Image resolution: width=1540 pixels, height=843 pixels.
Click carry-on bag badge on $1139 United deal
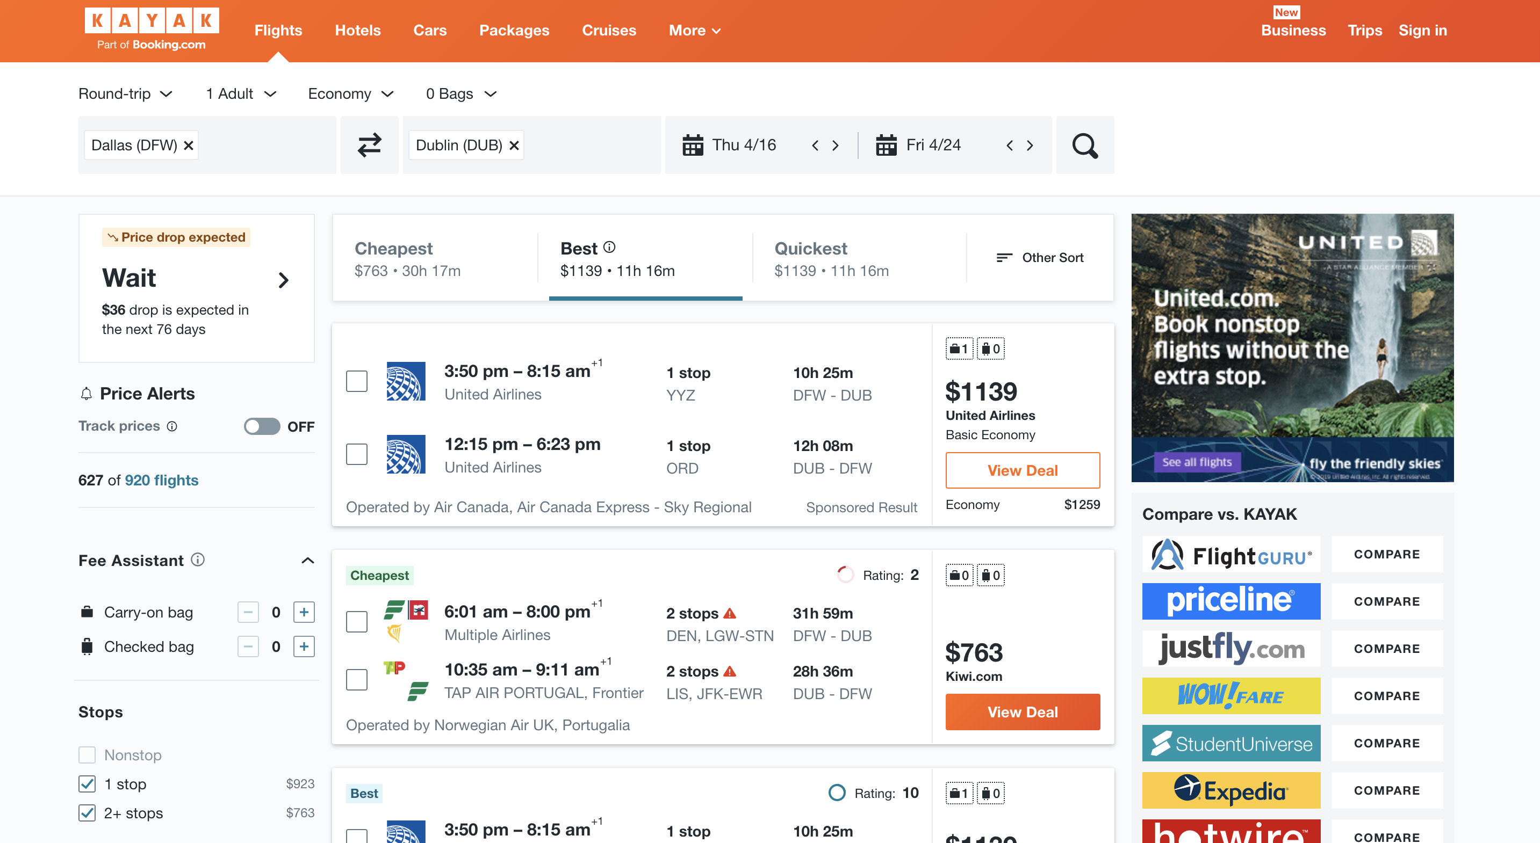(959, 349)
